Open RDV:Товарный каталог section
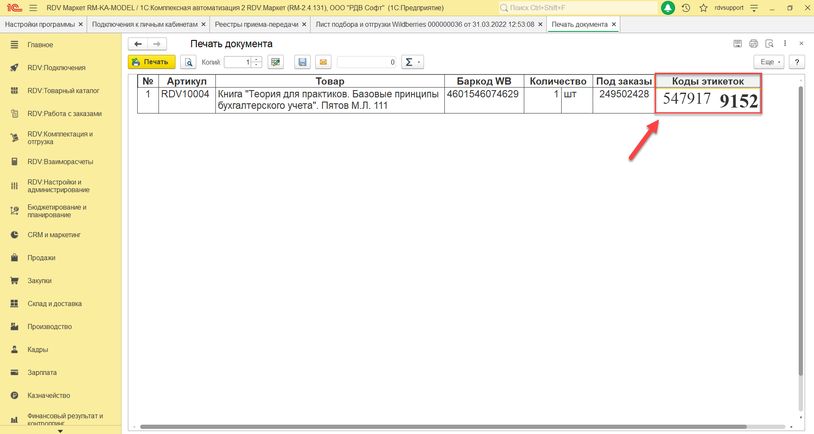Viewport: 814px width, 434px height. point(63,91)
